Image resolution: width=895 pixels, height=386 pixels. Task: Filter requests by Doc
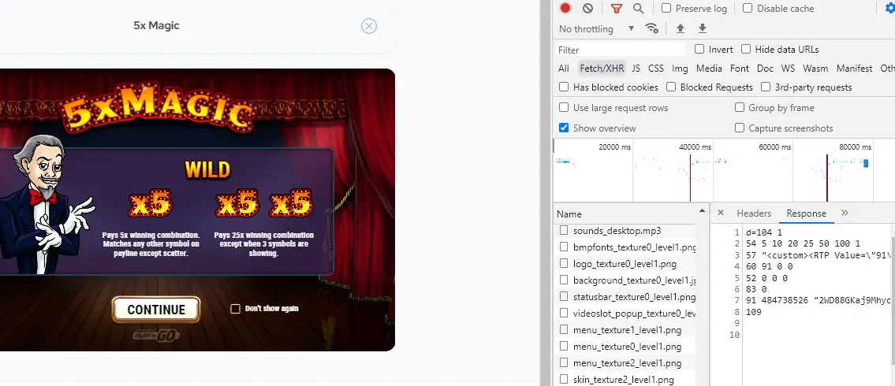(765, 69)
